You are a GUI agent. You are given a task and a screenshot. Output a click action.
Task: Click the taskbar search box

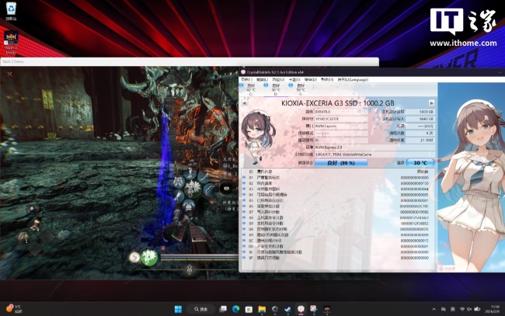coord(201,309)
